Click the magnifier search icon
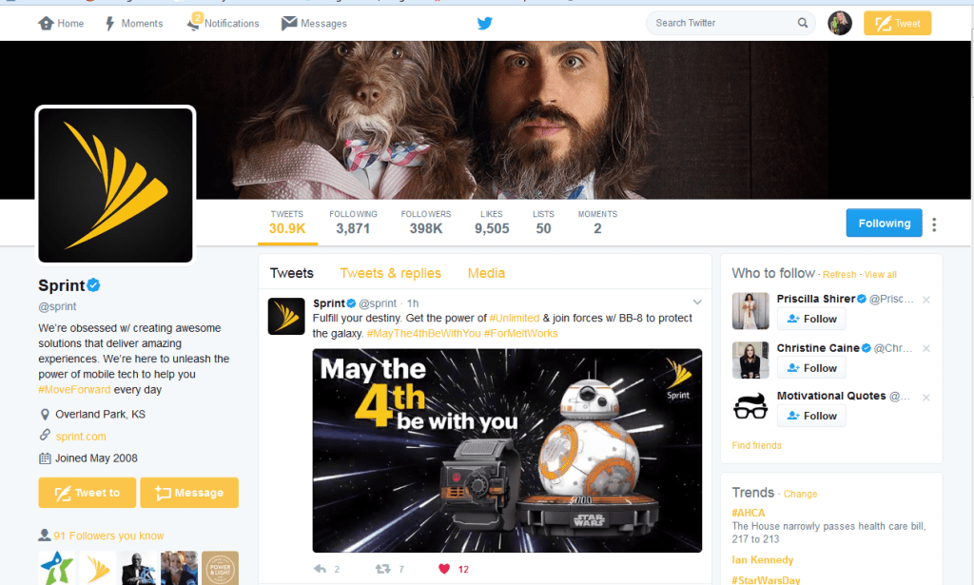 803,23
